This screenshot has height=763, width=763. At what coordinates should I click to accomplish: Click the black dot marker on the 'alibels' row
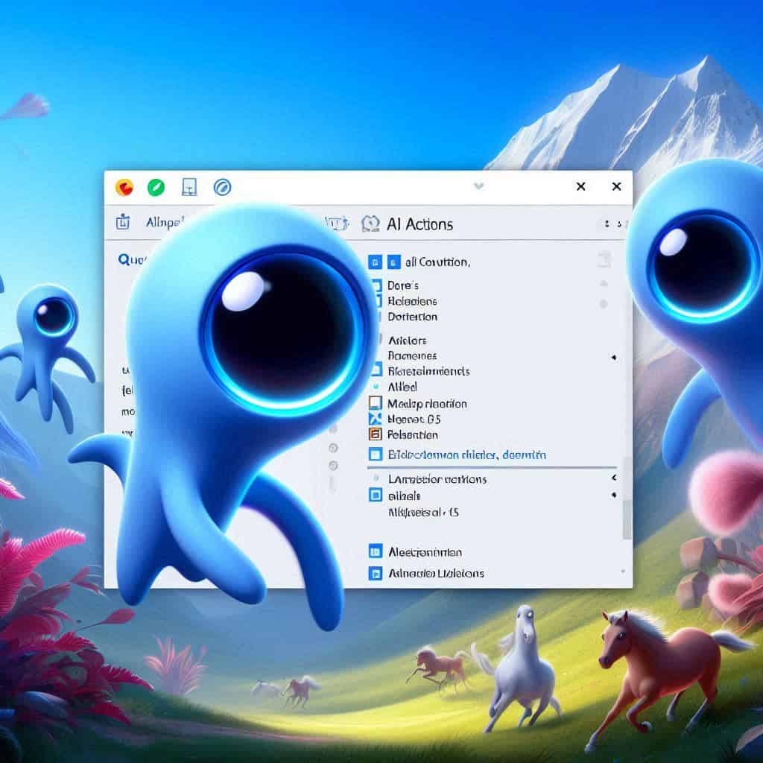click(614, 495)
